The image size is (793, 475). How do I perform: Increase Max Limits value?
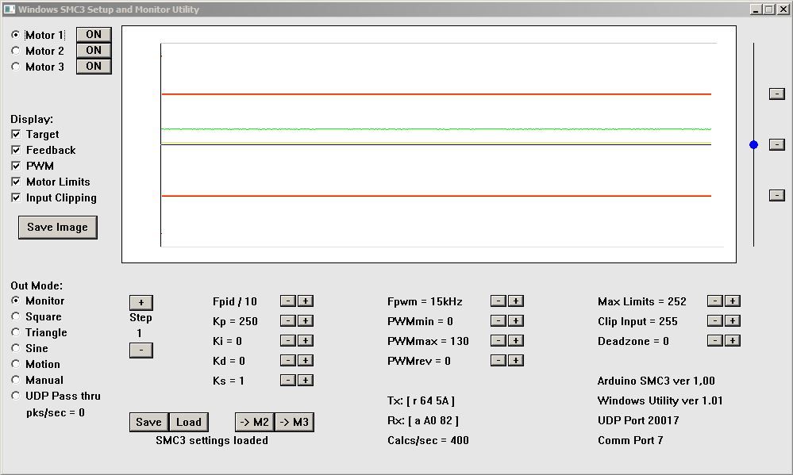pyautogui.click(x=733, y=301)
